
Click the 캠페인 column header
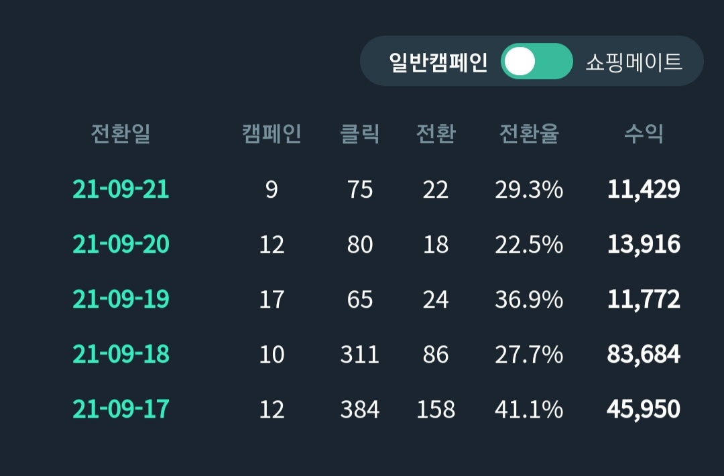[x=271, y=134]
